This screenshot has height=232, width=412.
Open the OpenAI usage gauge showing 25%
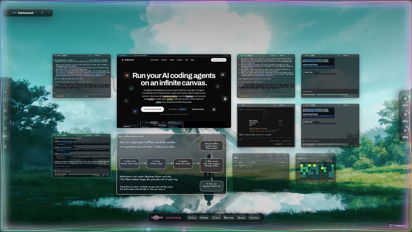[405, 114]
